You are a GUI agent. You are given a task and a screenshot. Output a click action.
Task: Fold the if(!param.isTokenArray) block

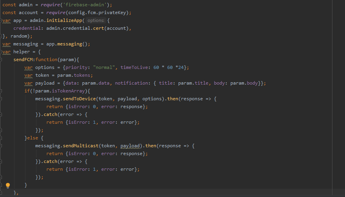pyautogui.click(x=2, y=91)
